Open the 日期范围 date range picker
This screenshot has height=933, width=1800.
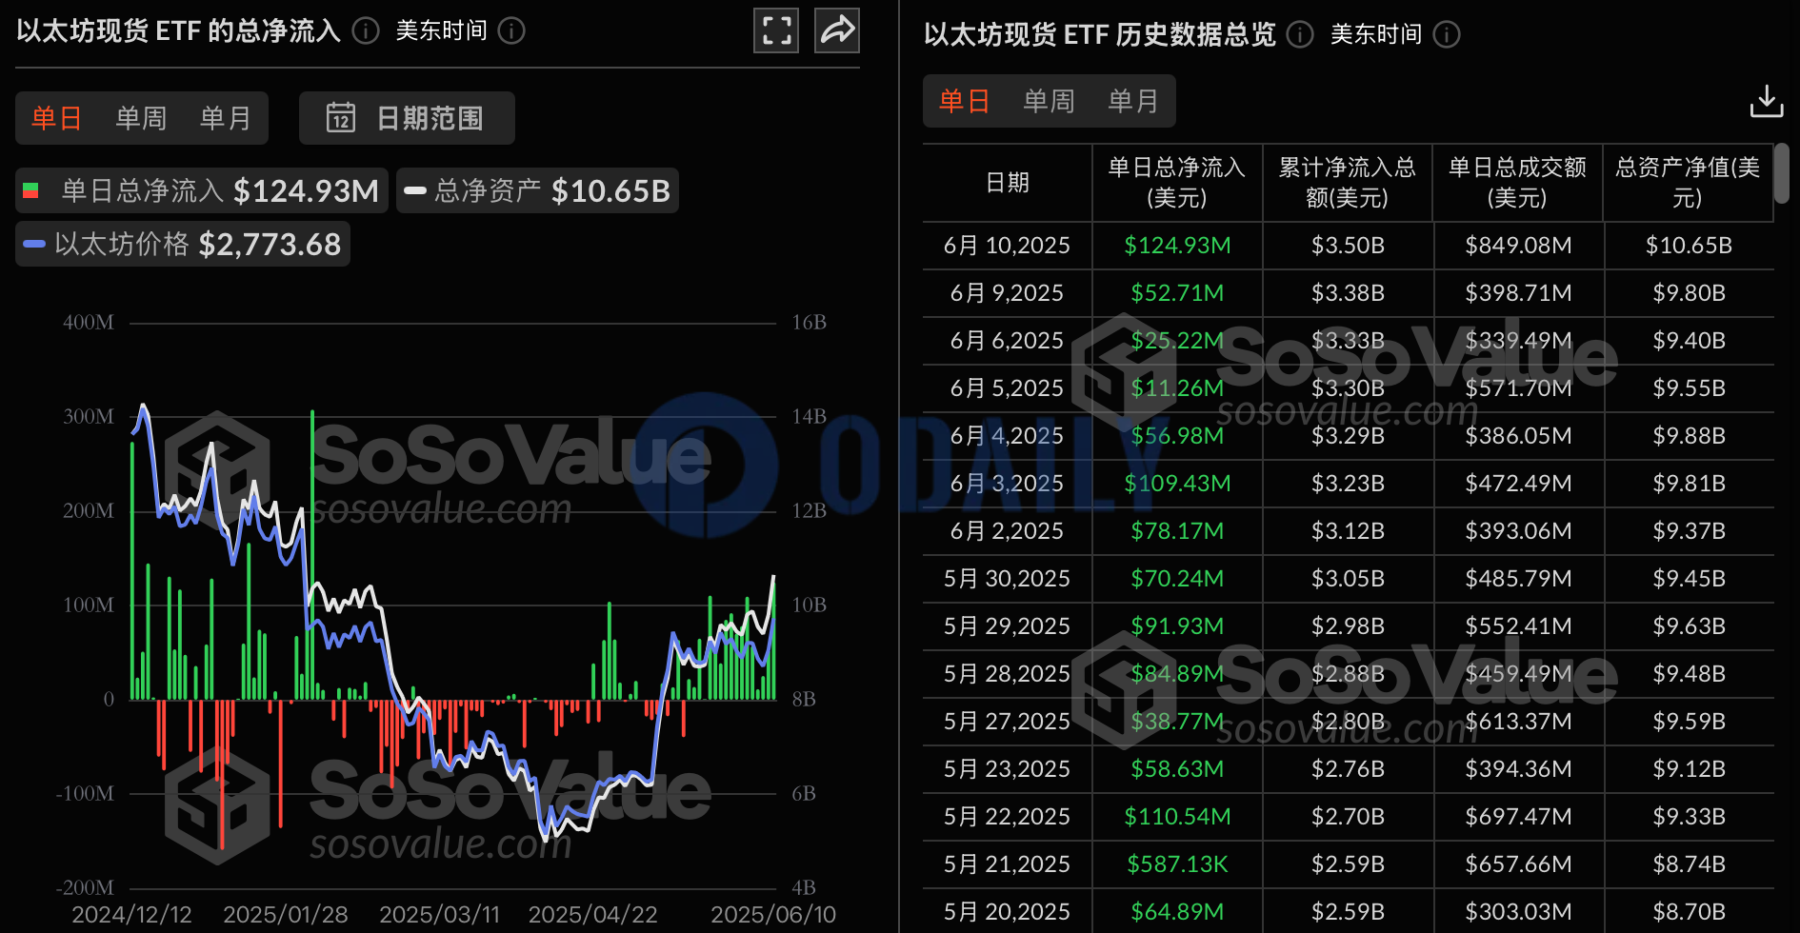point(407,118)
